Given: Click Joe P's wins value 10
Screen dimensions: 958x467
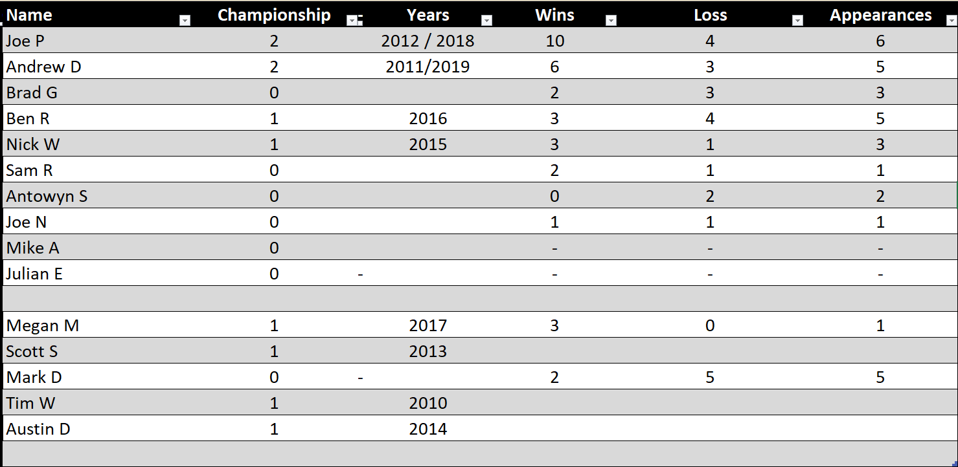Looking at the screenshot, I should (555, 41).
